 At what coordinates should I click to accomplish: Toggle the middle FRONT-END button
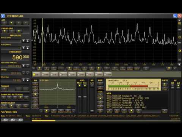12,31
